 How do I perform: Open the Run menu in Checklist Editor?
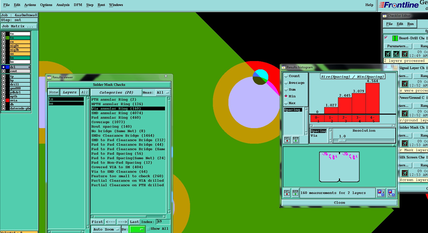pyautogui.click(x=410, y=24)
